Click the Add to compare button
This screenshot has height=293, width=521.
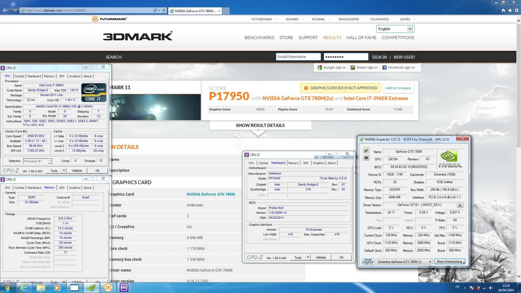(x=398, y=88)
